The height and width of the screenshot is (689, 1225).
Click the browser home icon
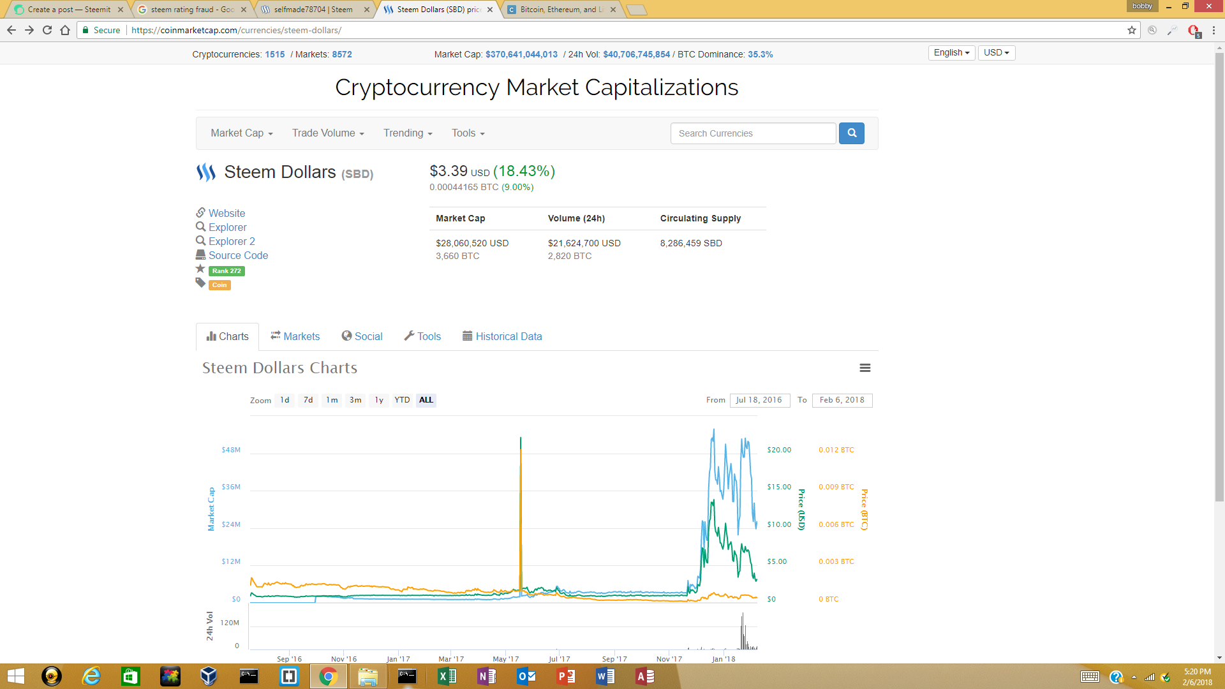[65, 30]
